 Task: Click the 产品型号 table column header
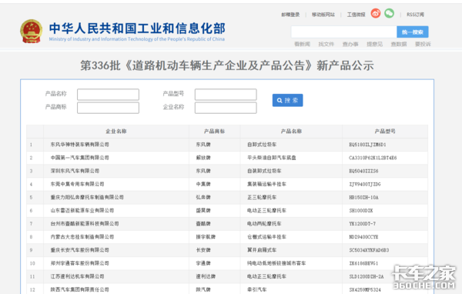point(385,132)
